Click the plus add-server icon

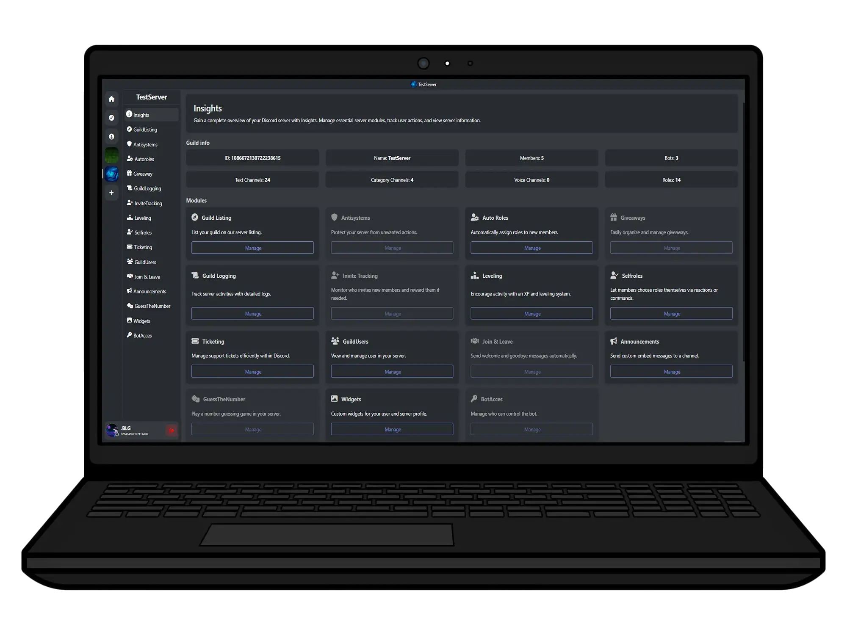point(111,193)
